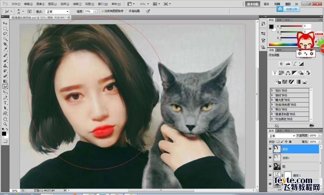This screenshot has width=324, height=195.
Task: Hide the 底色 layer
Action: [x=270, y=149]
